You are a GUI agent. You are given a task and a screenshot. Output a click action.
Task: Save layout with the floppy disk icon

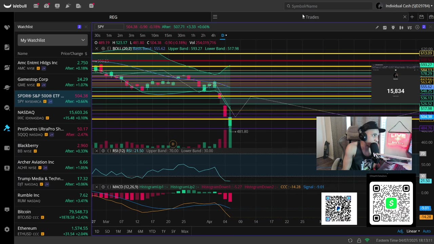421,17
